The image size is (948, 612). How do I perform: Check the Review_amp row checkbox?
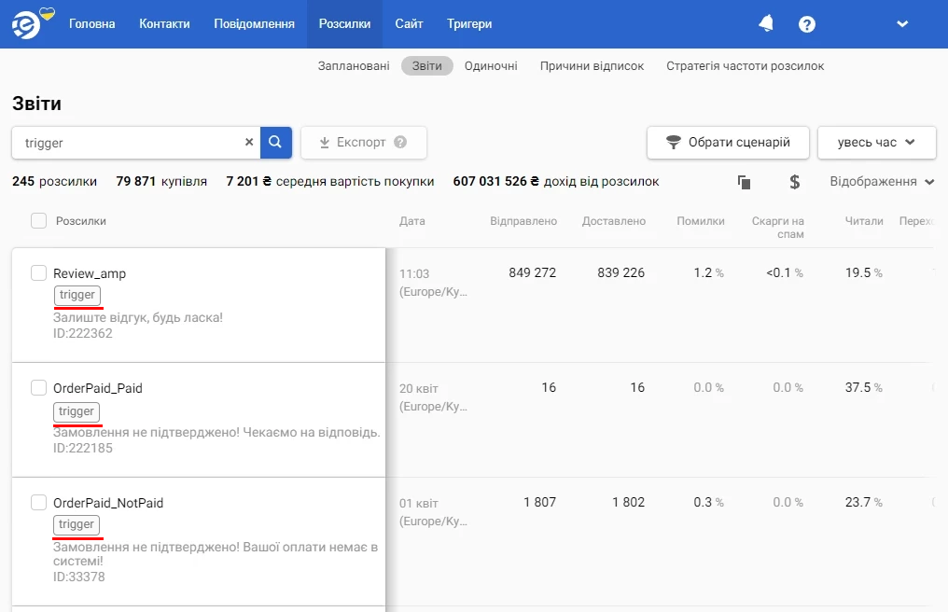pos(38,272)
